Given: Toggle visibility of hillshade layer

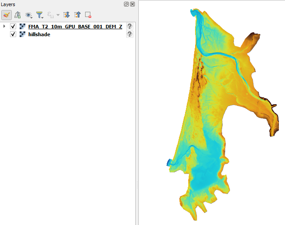Looking at the screenshot, I should [13, 34].
